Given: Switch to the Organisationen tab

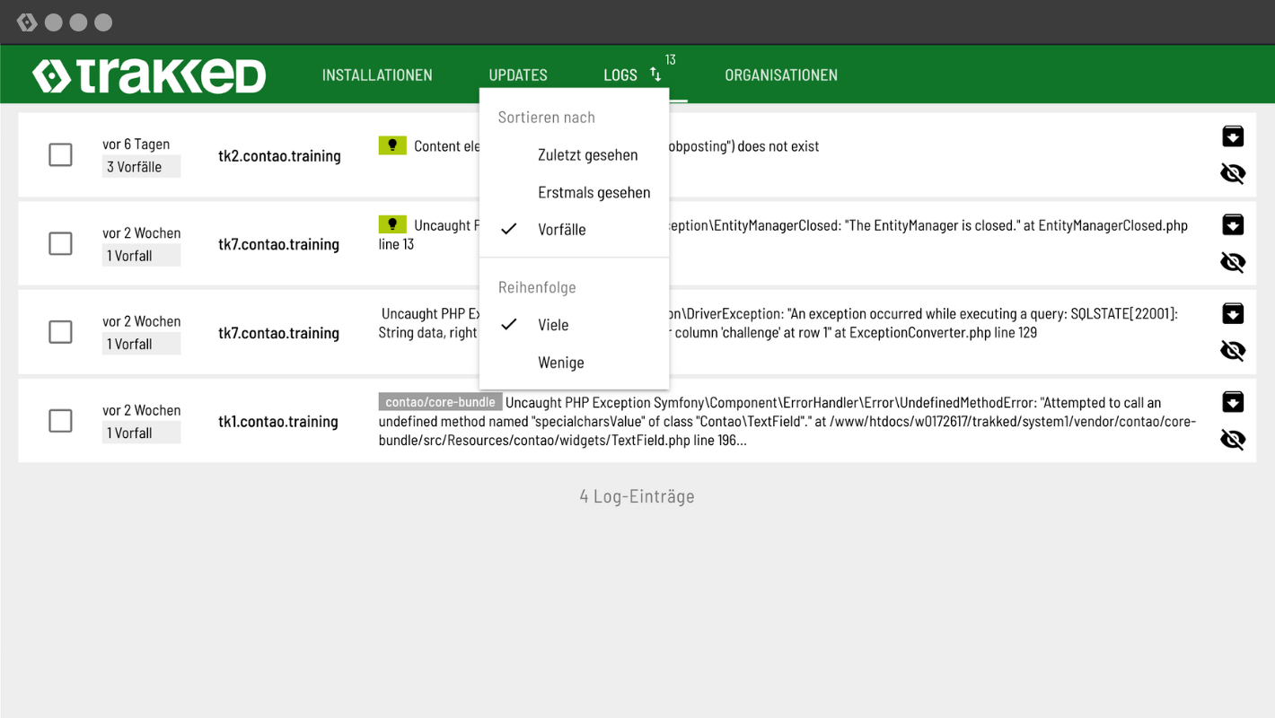Looking at the screenshot, I should [x=780, y=75].
